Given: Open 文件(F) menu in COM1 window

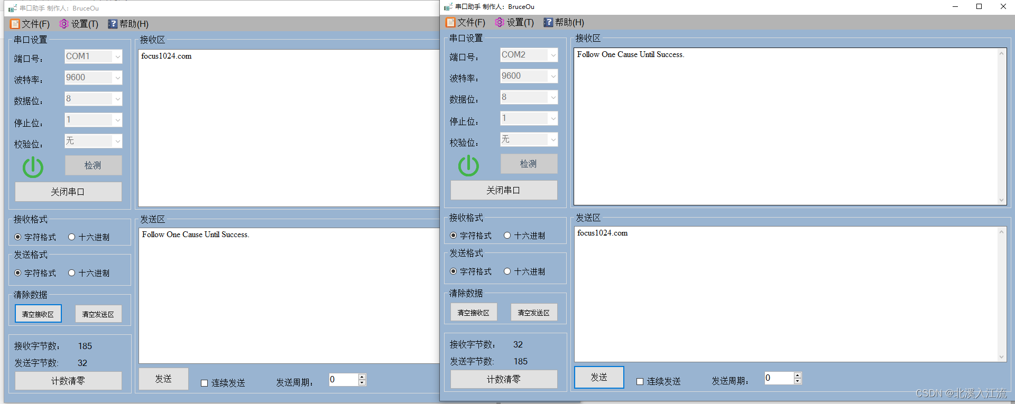Looking at the screenshot, I should pos(30,24).
